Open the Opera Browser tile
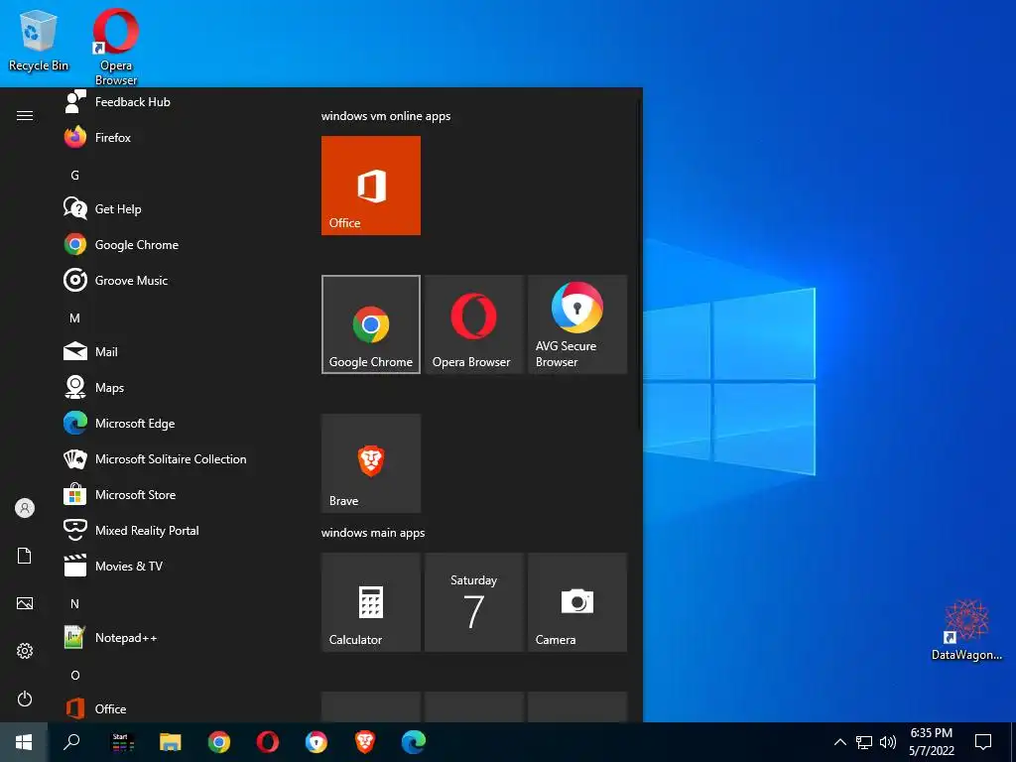The height and width of the screenshot is (762, 1016). pyautogui.click(x=473, y=324)
